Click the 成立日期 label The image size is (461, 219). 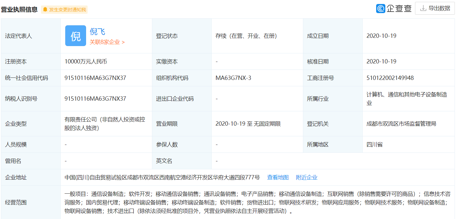click(318, 36)
